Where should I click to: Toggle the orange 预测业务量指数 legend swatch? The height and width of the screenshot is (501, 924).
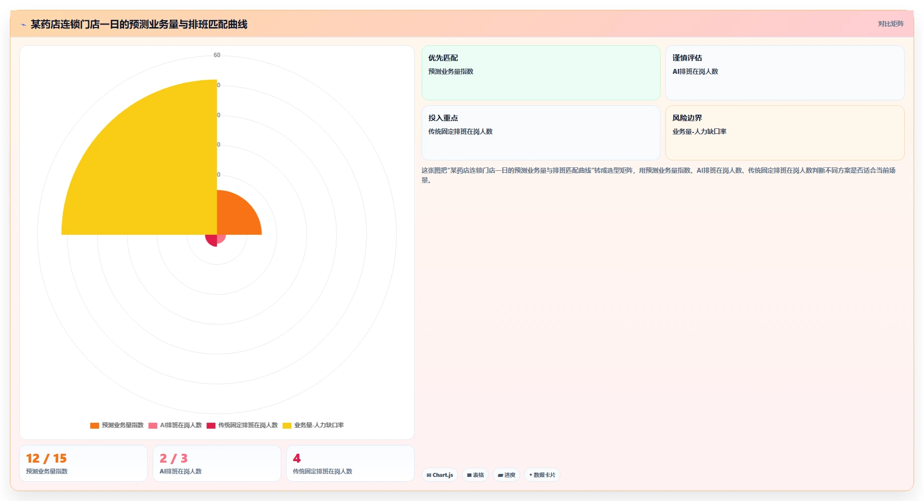(95, 426)
